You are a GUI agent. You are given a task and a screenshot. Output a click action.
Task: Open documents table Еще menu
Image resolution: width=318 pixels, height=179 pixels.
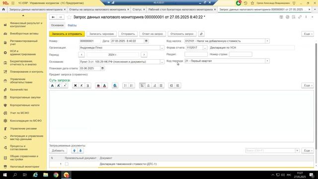[308, 151]
